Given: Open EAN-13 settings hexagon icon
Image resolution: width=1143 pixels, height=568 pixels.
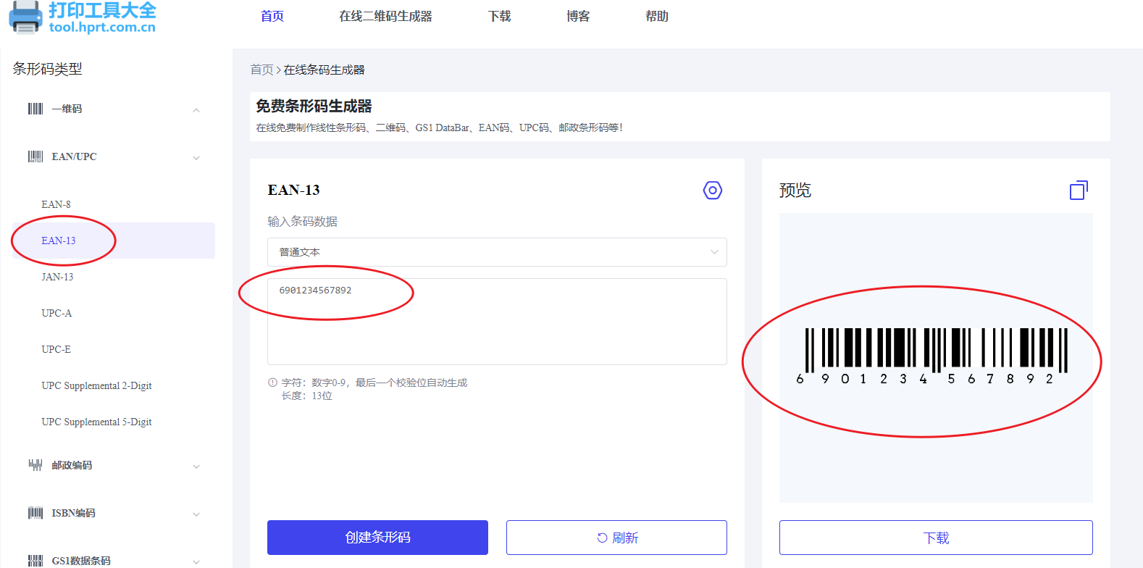Looking at the screenshot, I should [713, 191].
